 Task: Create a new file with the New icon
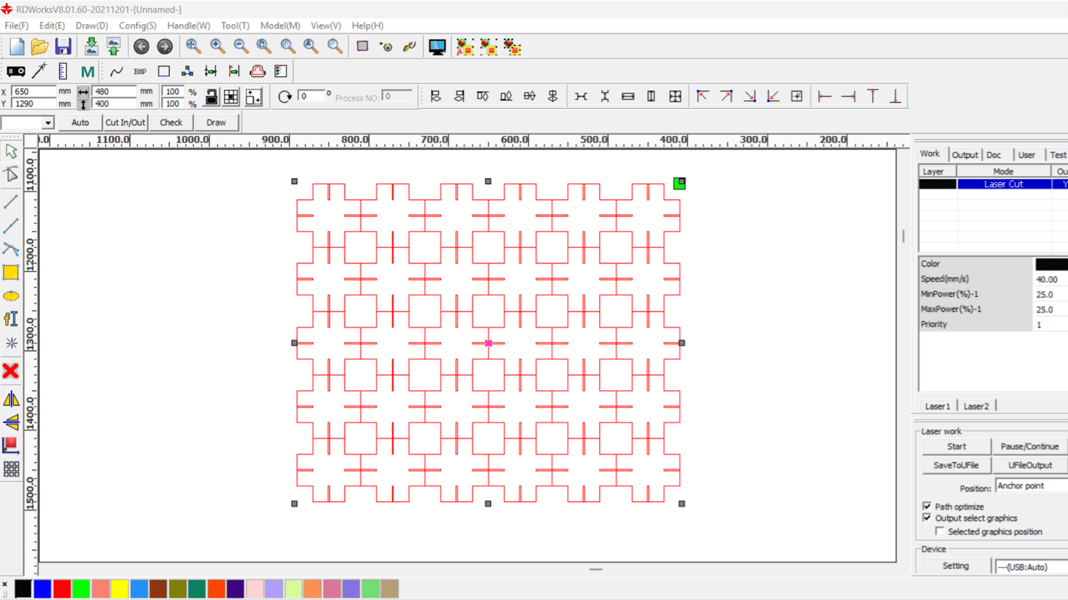16,47
